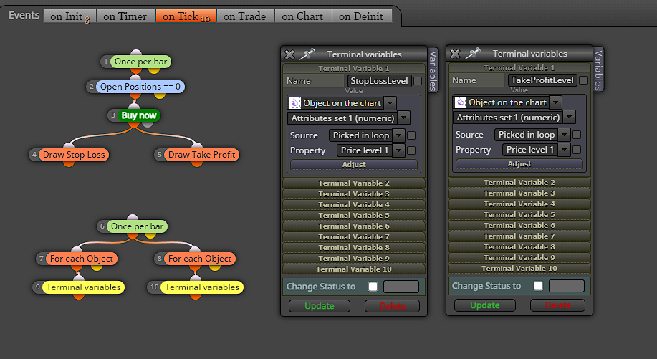Image resolution: width=657 pixels, height=359 pixels.
Task: Pin the StopLossLevel Terminal variables panel
Action: click(x=307, y=54)
